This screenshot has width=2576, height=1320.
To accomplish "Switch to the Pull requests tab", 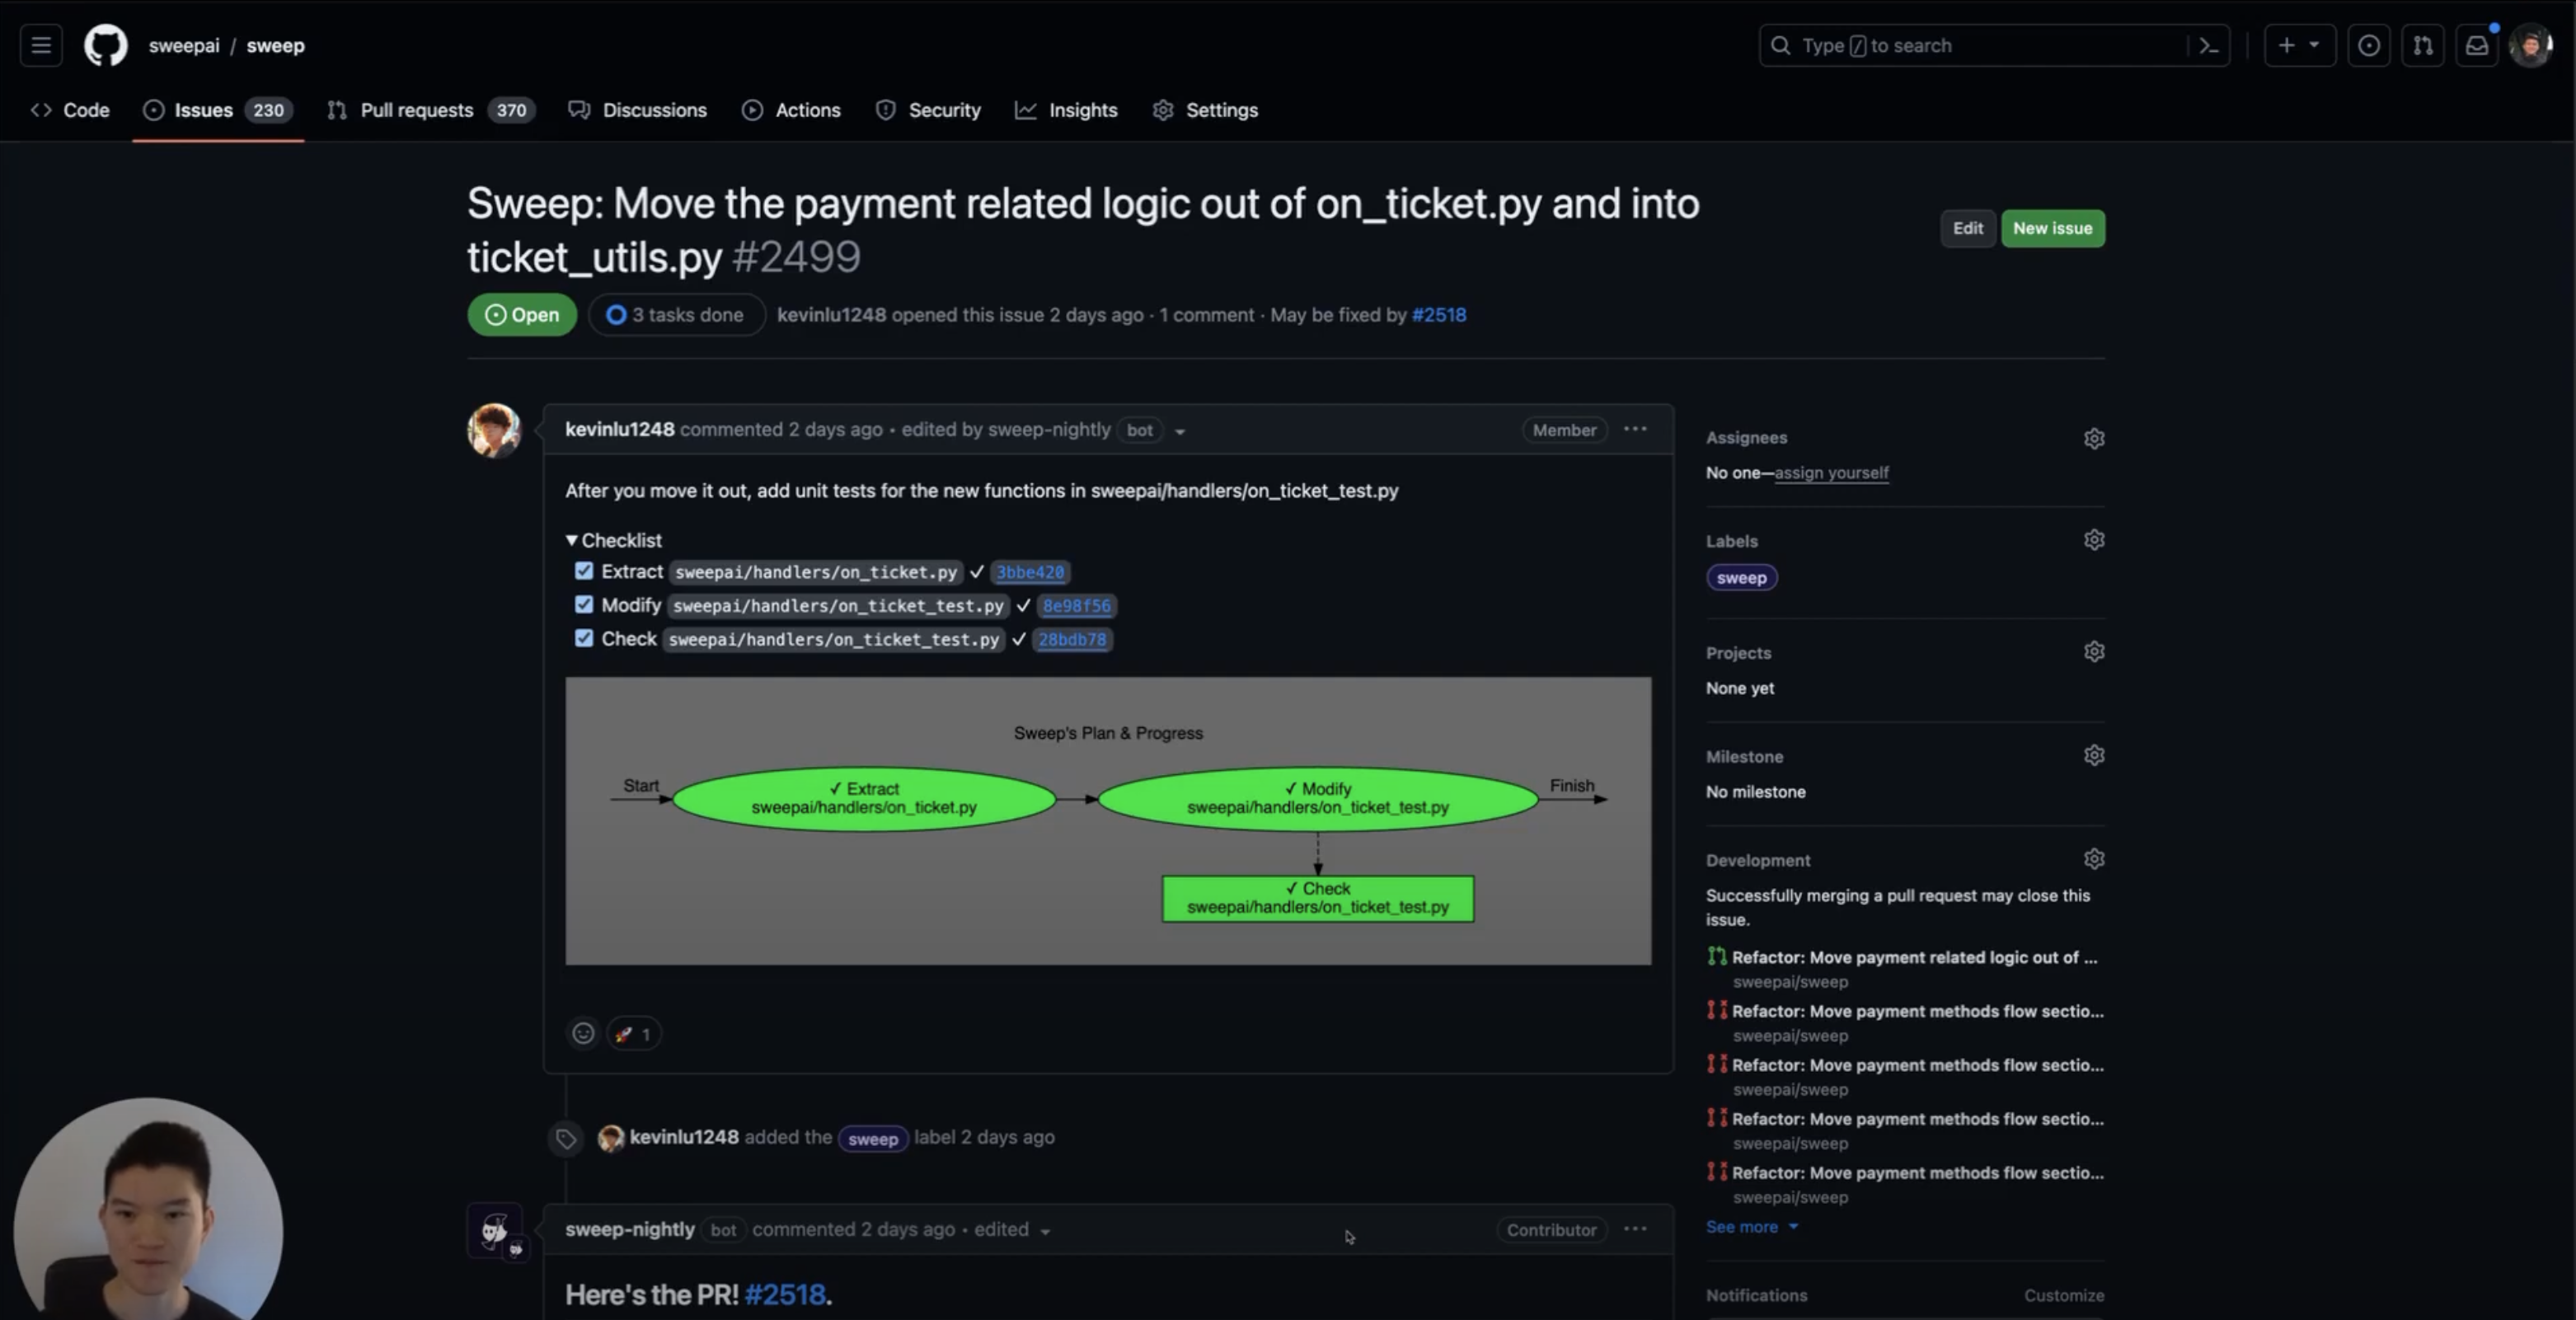I will pyautogui.click(x=416, y=110).
